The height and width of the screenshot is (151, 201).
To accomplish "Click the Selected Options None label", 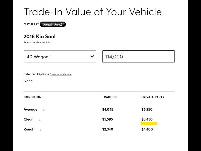I will [28, 81].
